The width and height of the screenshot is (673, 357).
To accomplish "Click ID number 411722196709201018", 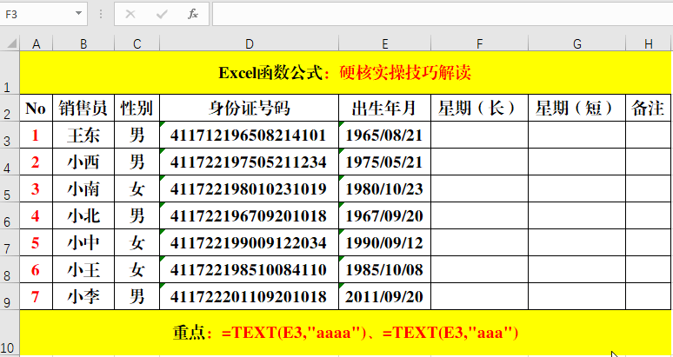I will (x=249, y=215).
